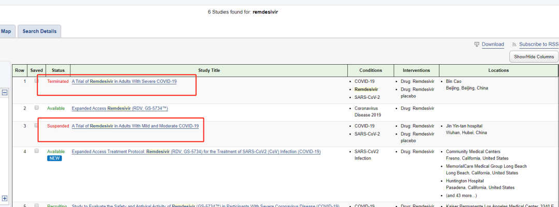Open the Download link
The width and height of the screenshot is (559, 207).
tap(493, 45)
